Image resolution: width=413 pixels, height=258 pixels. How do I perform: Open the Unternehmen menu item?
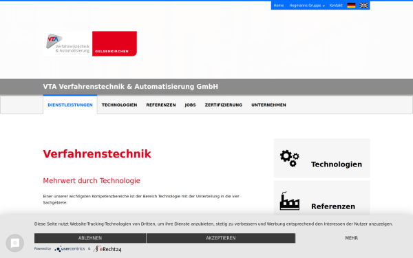[x=268, y=105]
